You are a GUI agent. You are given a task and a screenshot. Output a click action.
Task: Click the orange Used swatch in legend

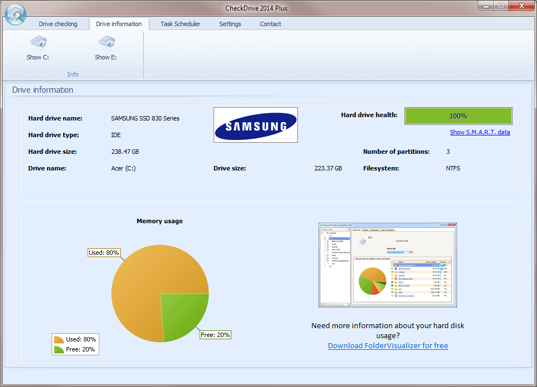click(x=59, y=339)
